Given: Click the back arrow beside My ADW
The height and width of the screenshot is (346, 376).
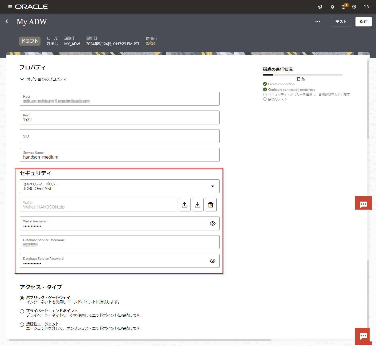Looking at the screenshot, I should pyautogui.click(x=7, y=22).
